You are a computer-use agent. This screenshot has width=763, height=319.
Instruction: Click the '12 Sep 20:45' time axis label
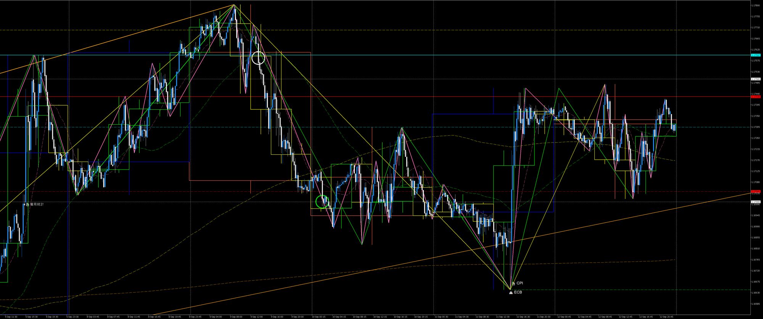(667, 316)
